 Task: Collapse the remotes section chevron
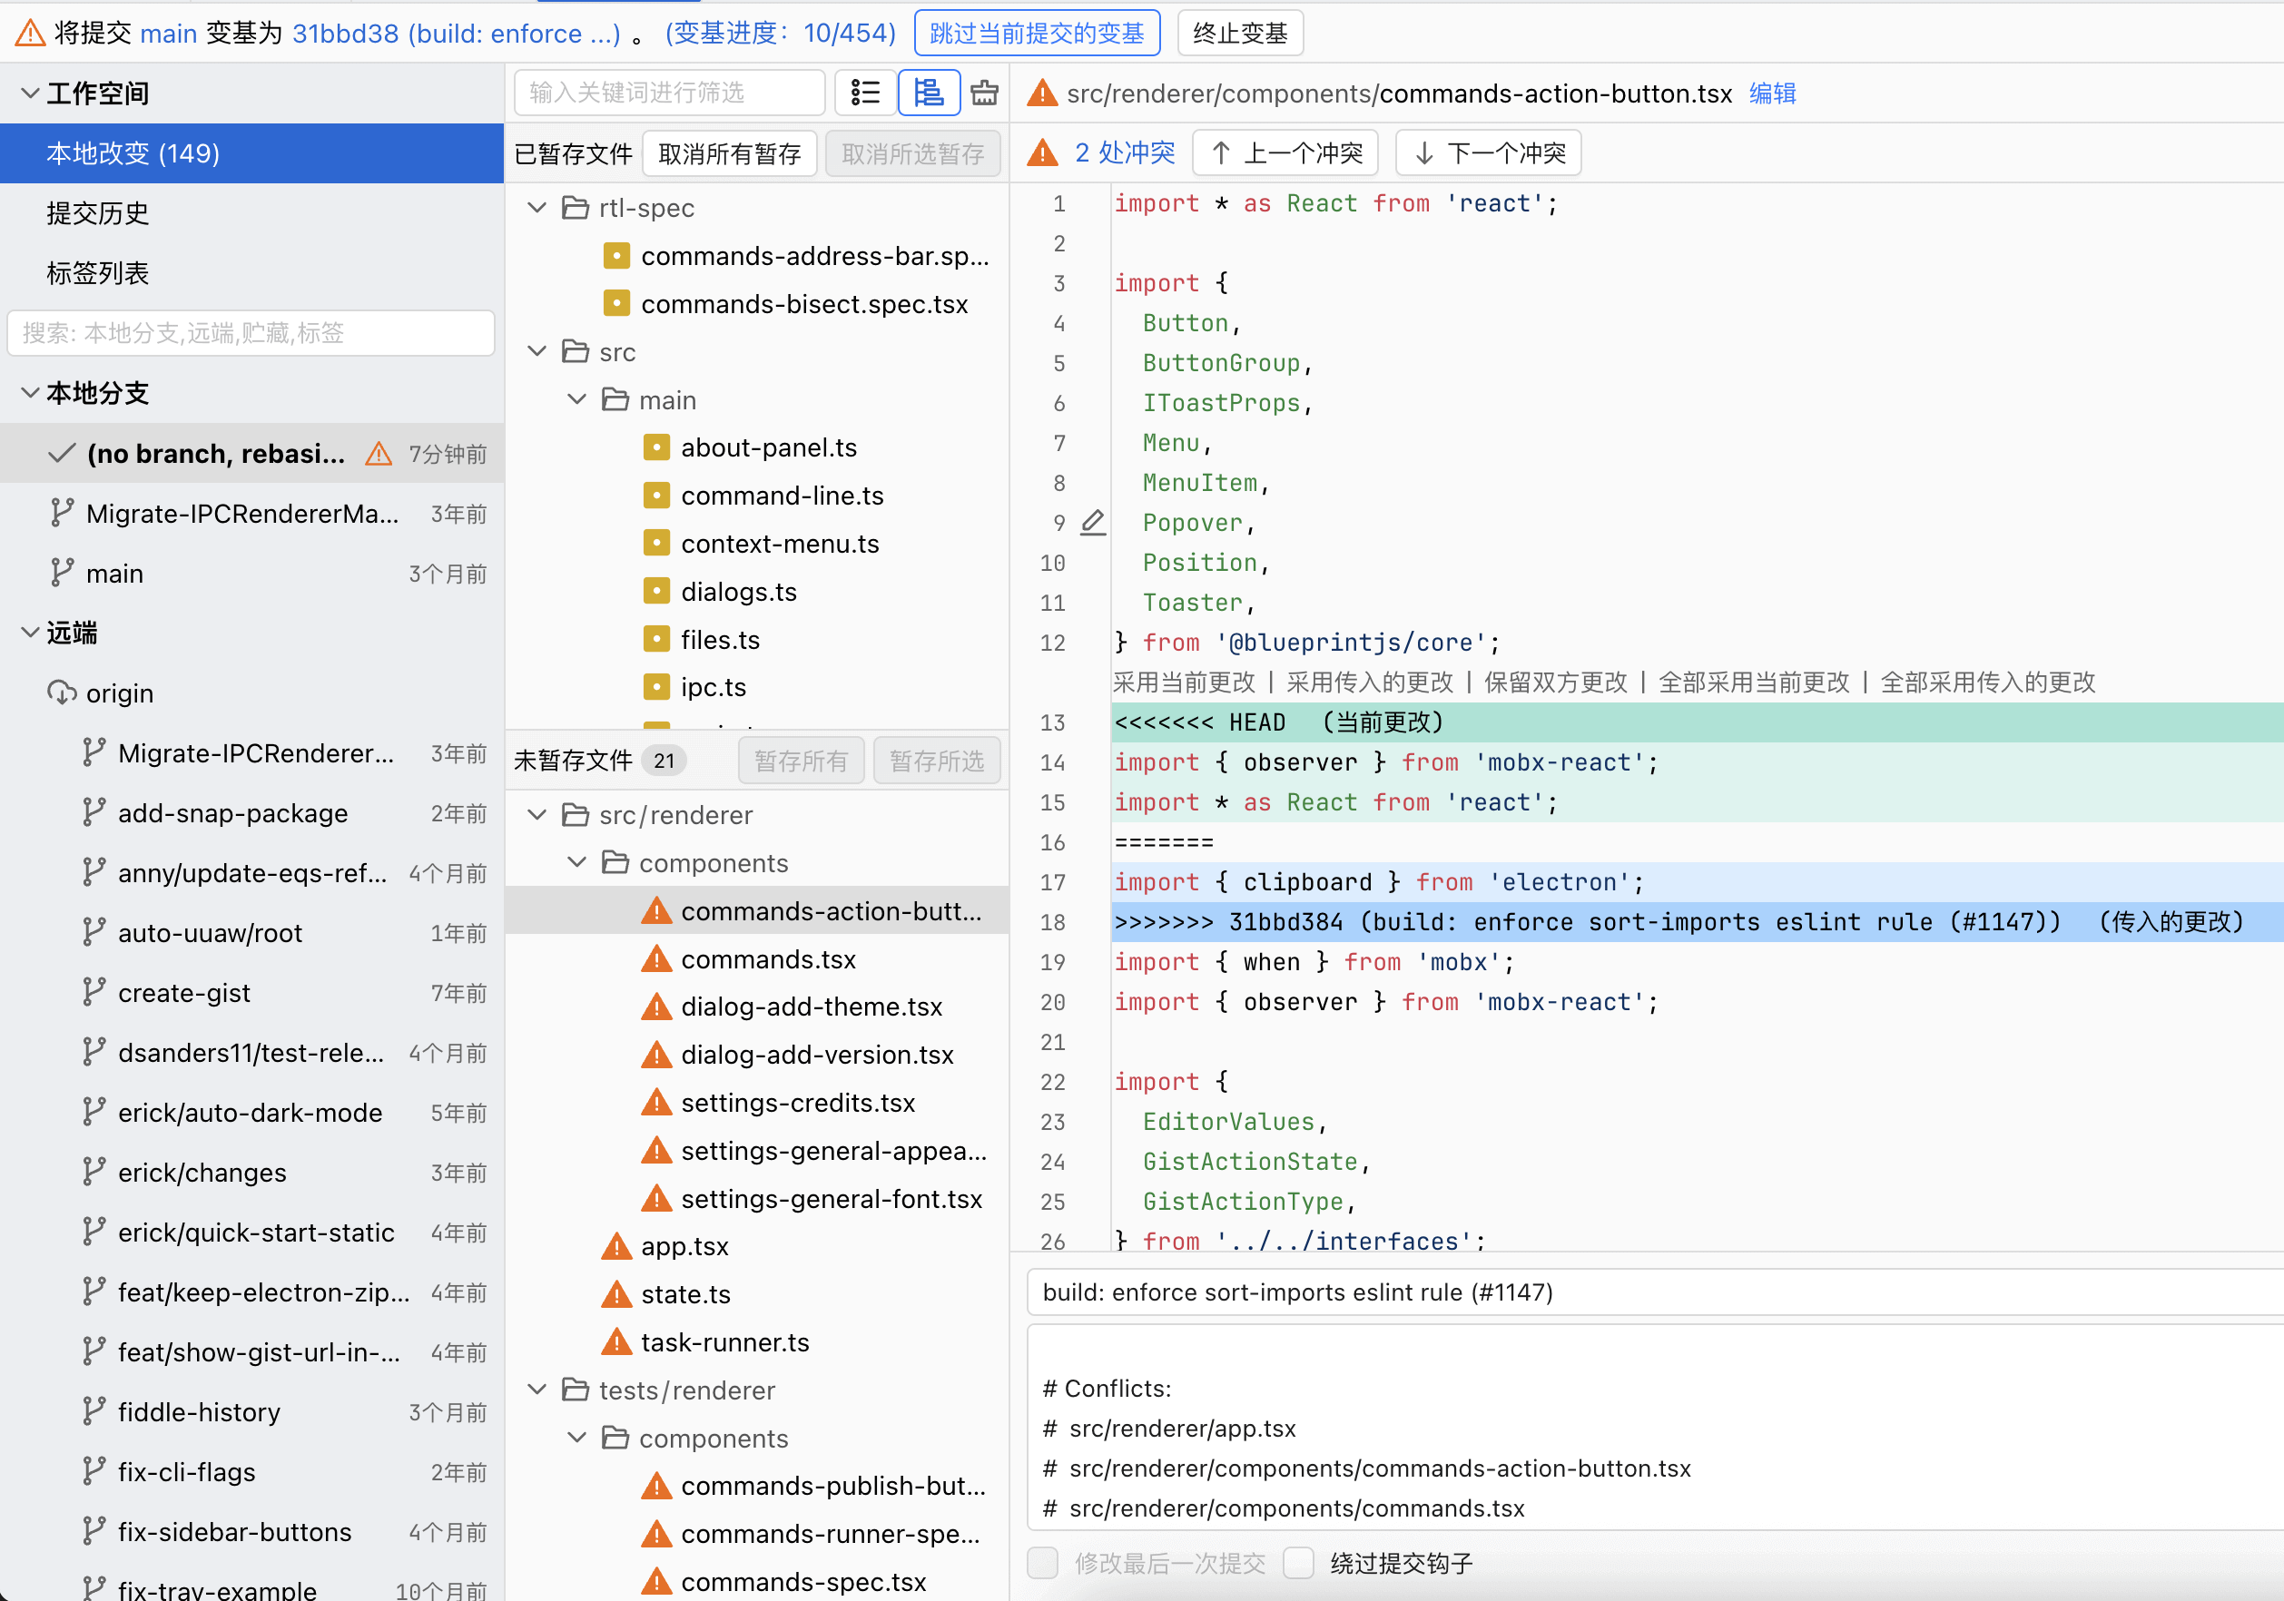click(x=30, y=633)
